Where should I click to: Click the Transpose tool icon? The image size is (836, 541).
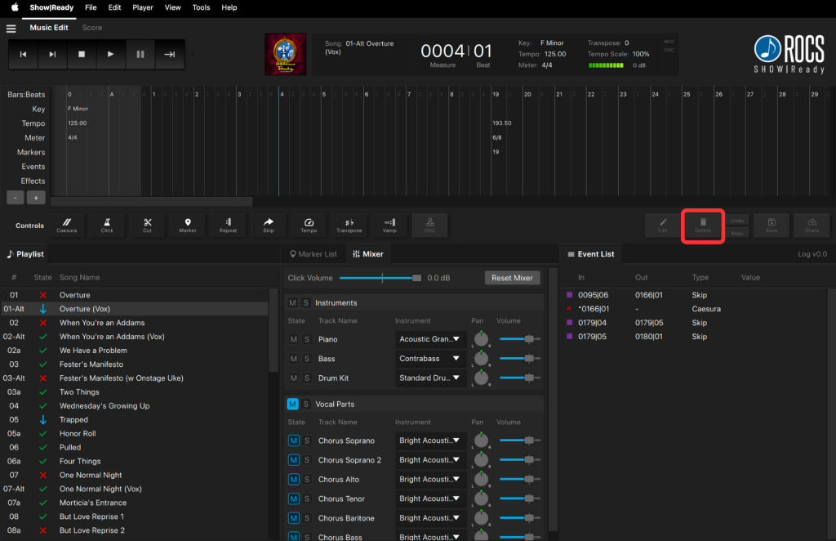[349, 225]
